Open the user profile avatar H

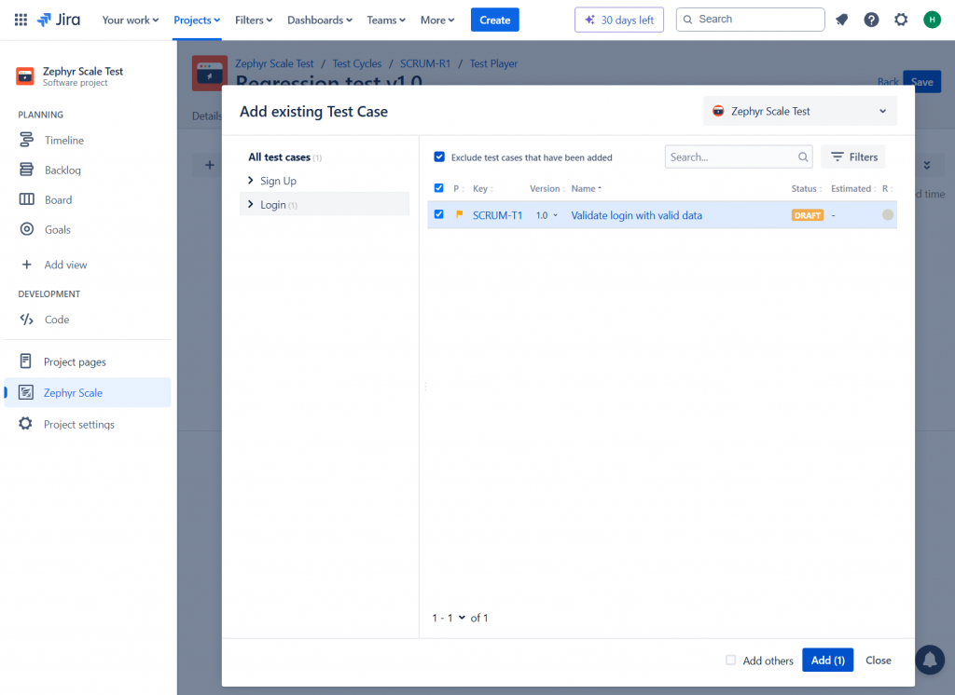[932, 20]
